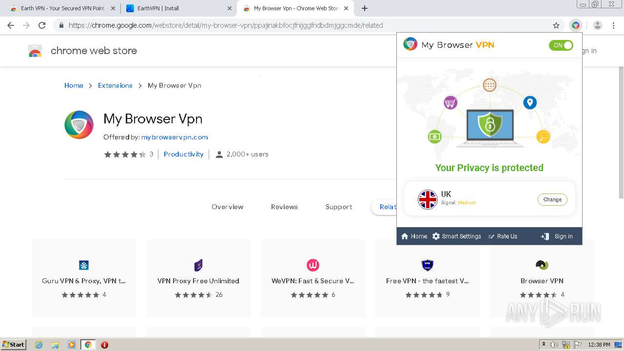The width and height of the screenshot is (624, 351).
Task: Click the Chrome taskbar button
Action: click(x=88, y=345)
